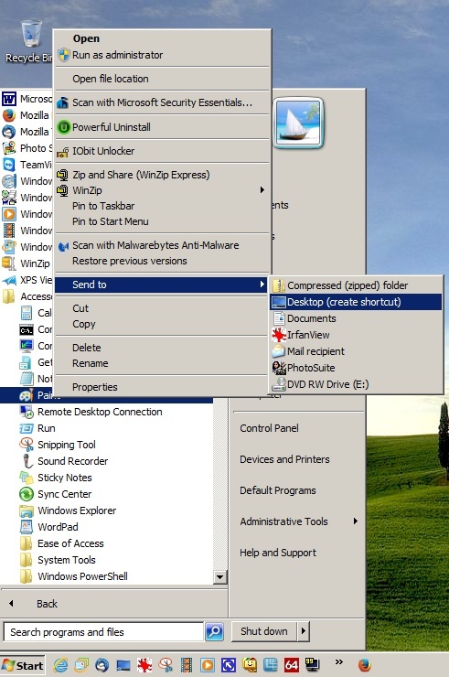Launch Snipping Tool from the taskbar

[x=166, y=665]
